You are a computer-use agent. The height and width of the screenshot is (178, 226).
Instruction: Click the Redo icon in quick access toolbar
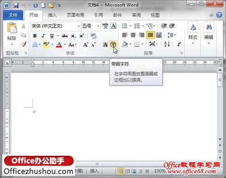pyautogui.click(x=36, y=5)
